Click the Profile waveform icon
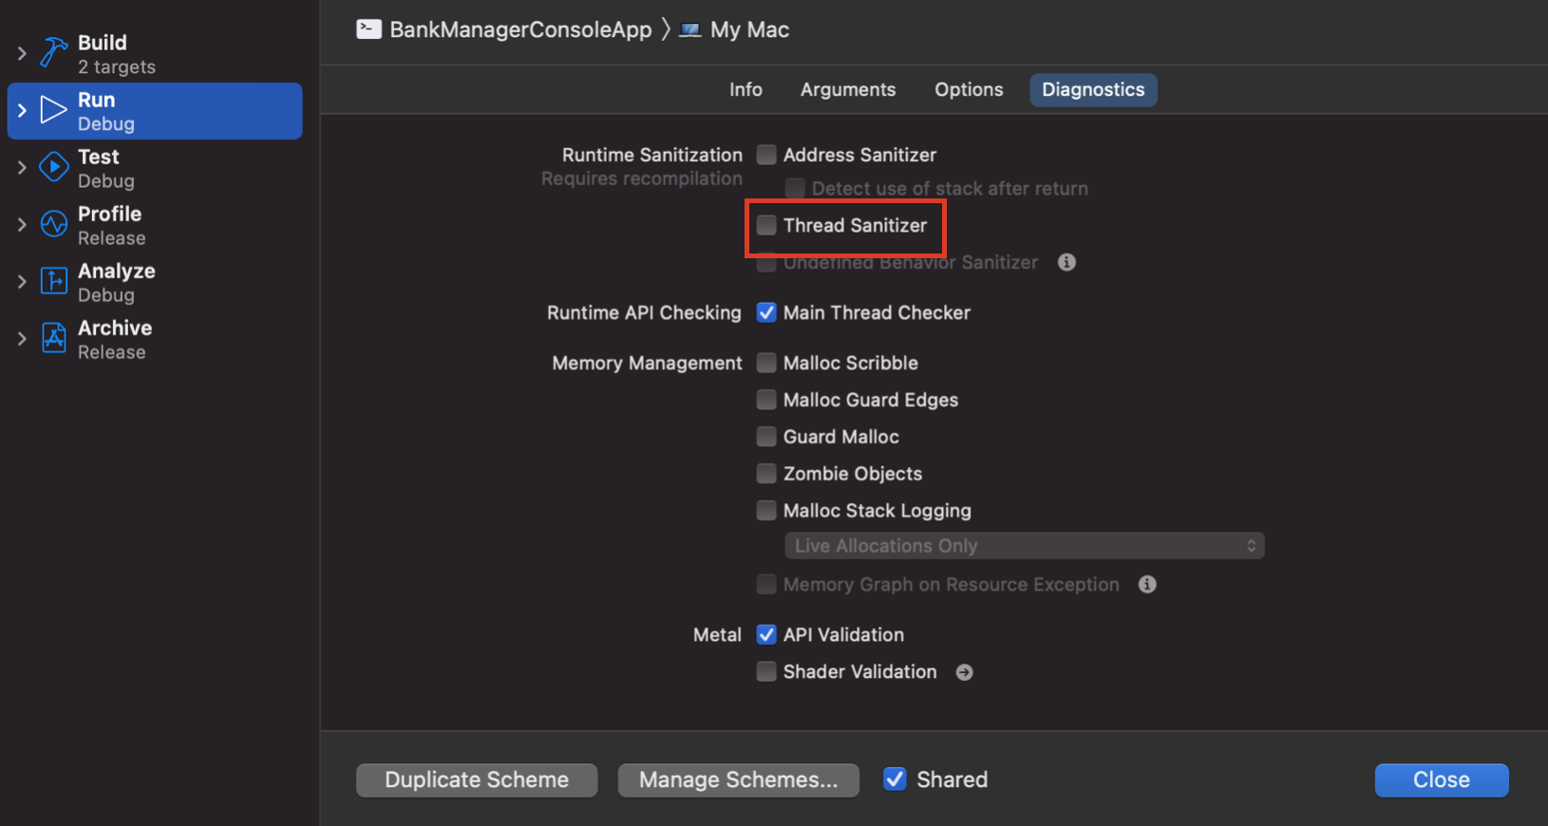Viewport: 1548px width, 826px height. [53, 224]
